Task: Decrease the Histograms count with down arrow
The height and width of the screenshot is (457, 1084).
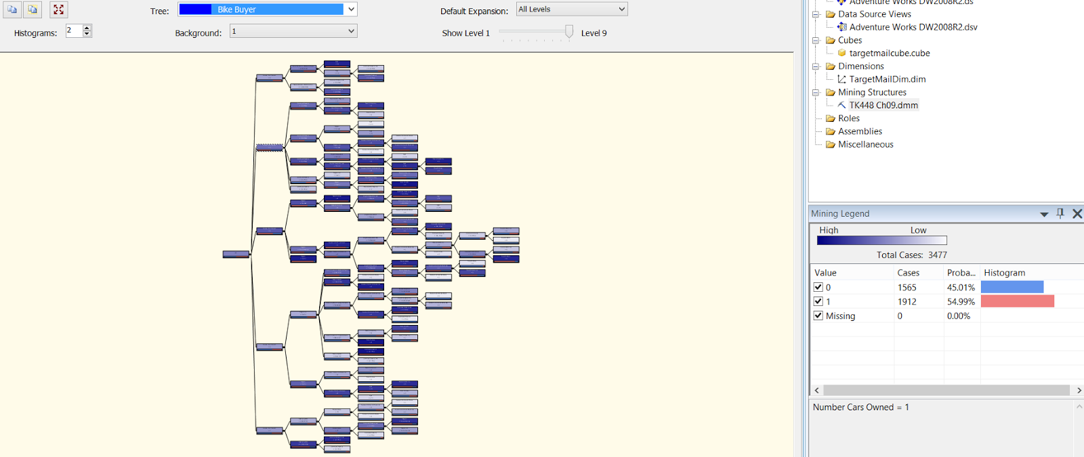Action: coord(87,34)
